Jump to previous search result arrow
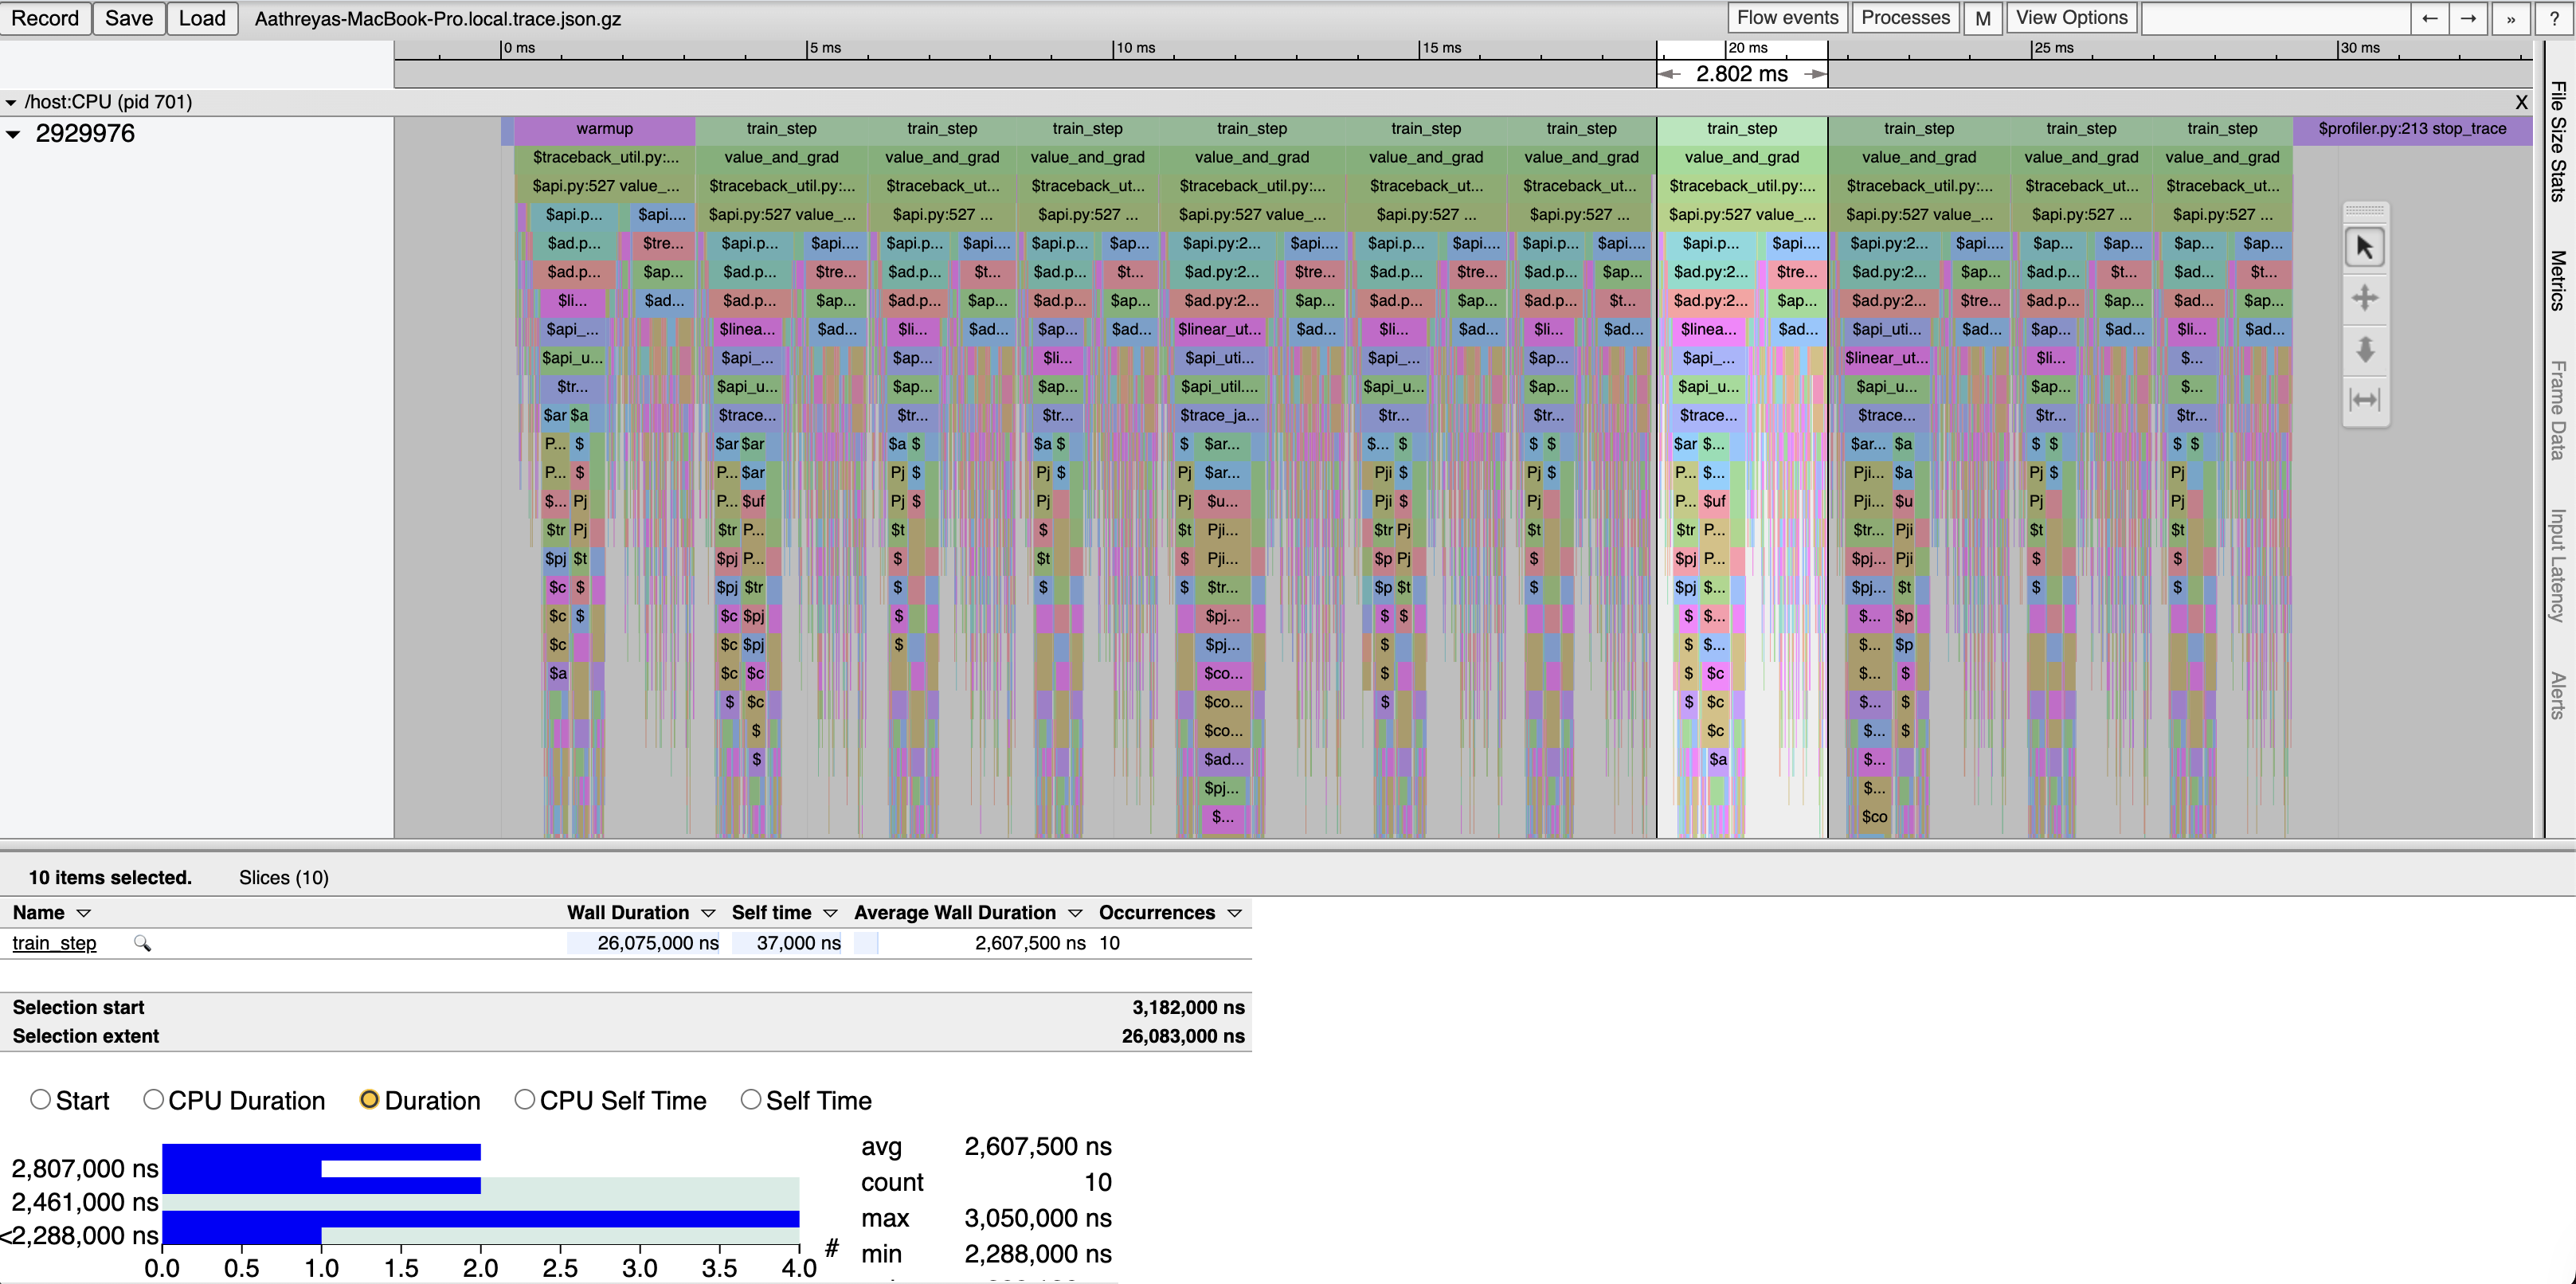 click(x=2429, y=18)
